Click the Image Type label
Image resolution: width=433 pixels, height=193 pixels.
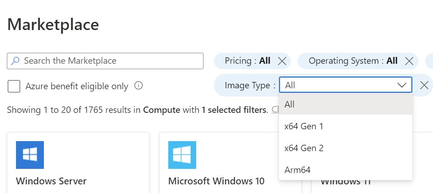click(250, 85)
